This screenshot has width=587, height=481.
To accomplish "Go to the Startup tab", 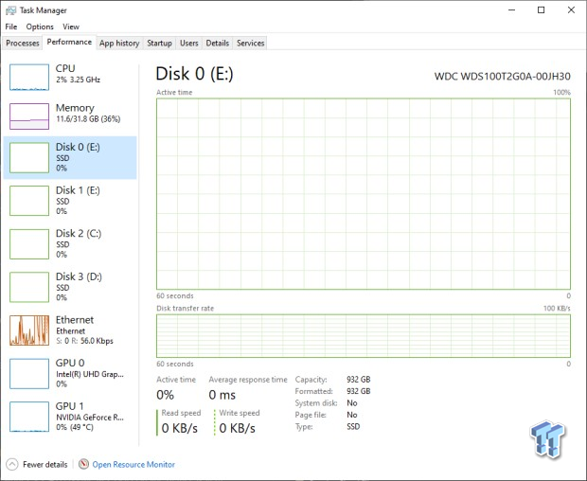I will click(159, 43).
